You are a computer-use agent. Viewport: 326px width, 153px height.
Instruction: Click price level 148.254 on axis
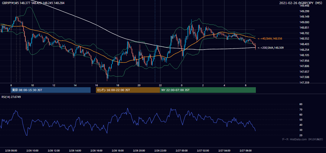pos(304,49)
